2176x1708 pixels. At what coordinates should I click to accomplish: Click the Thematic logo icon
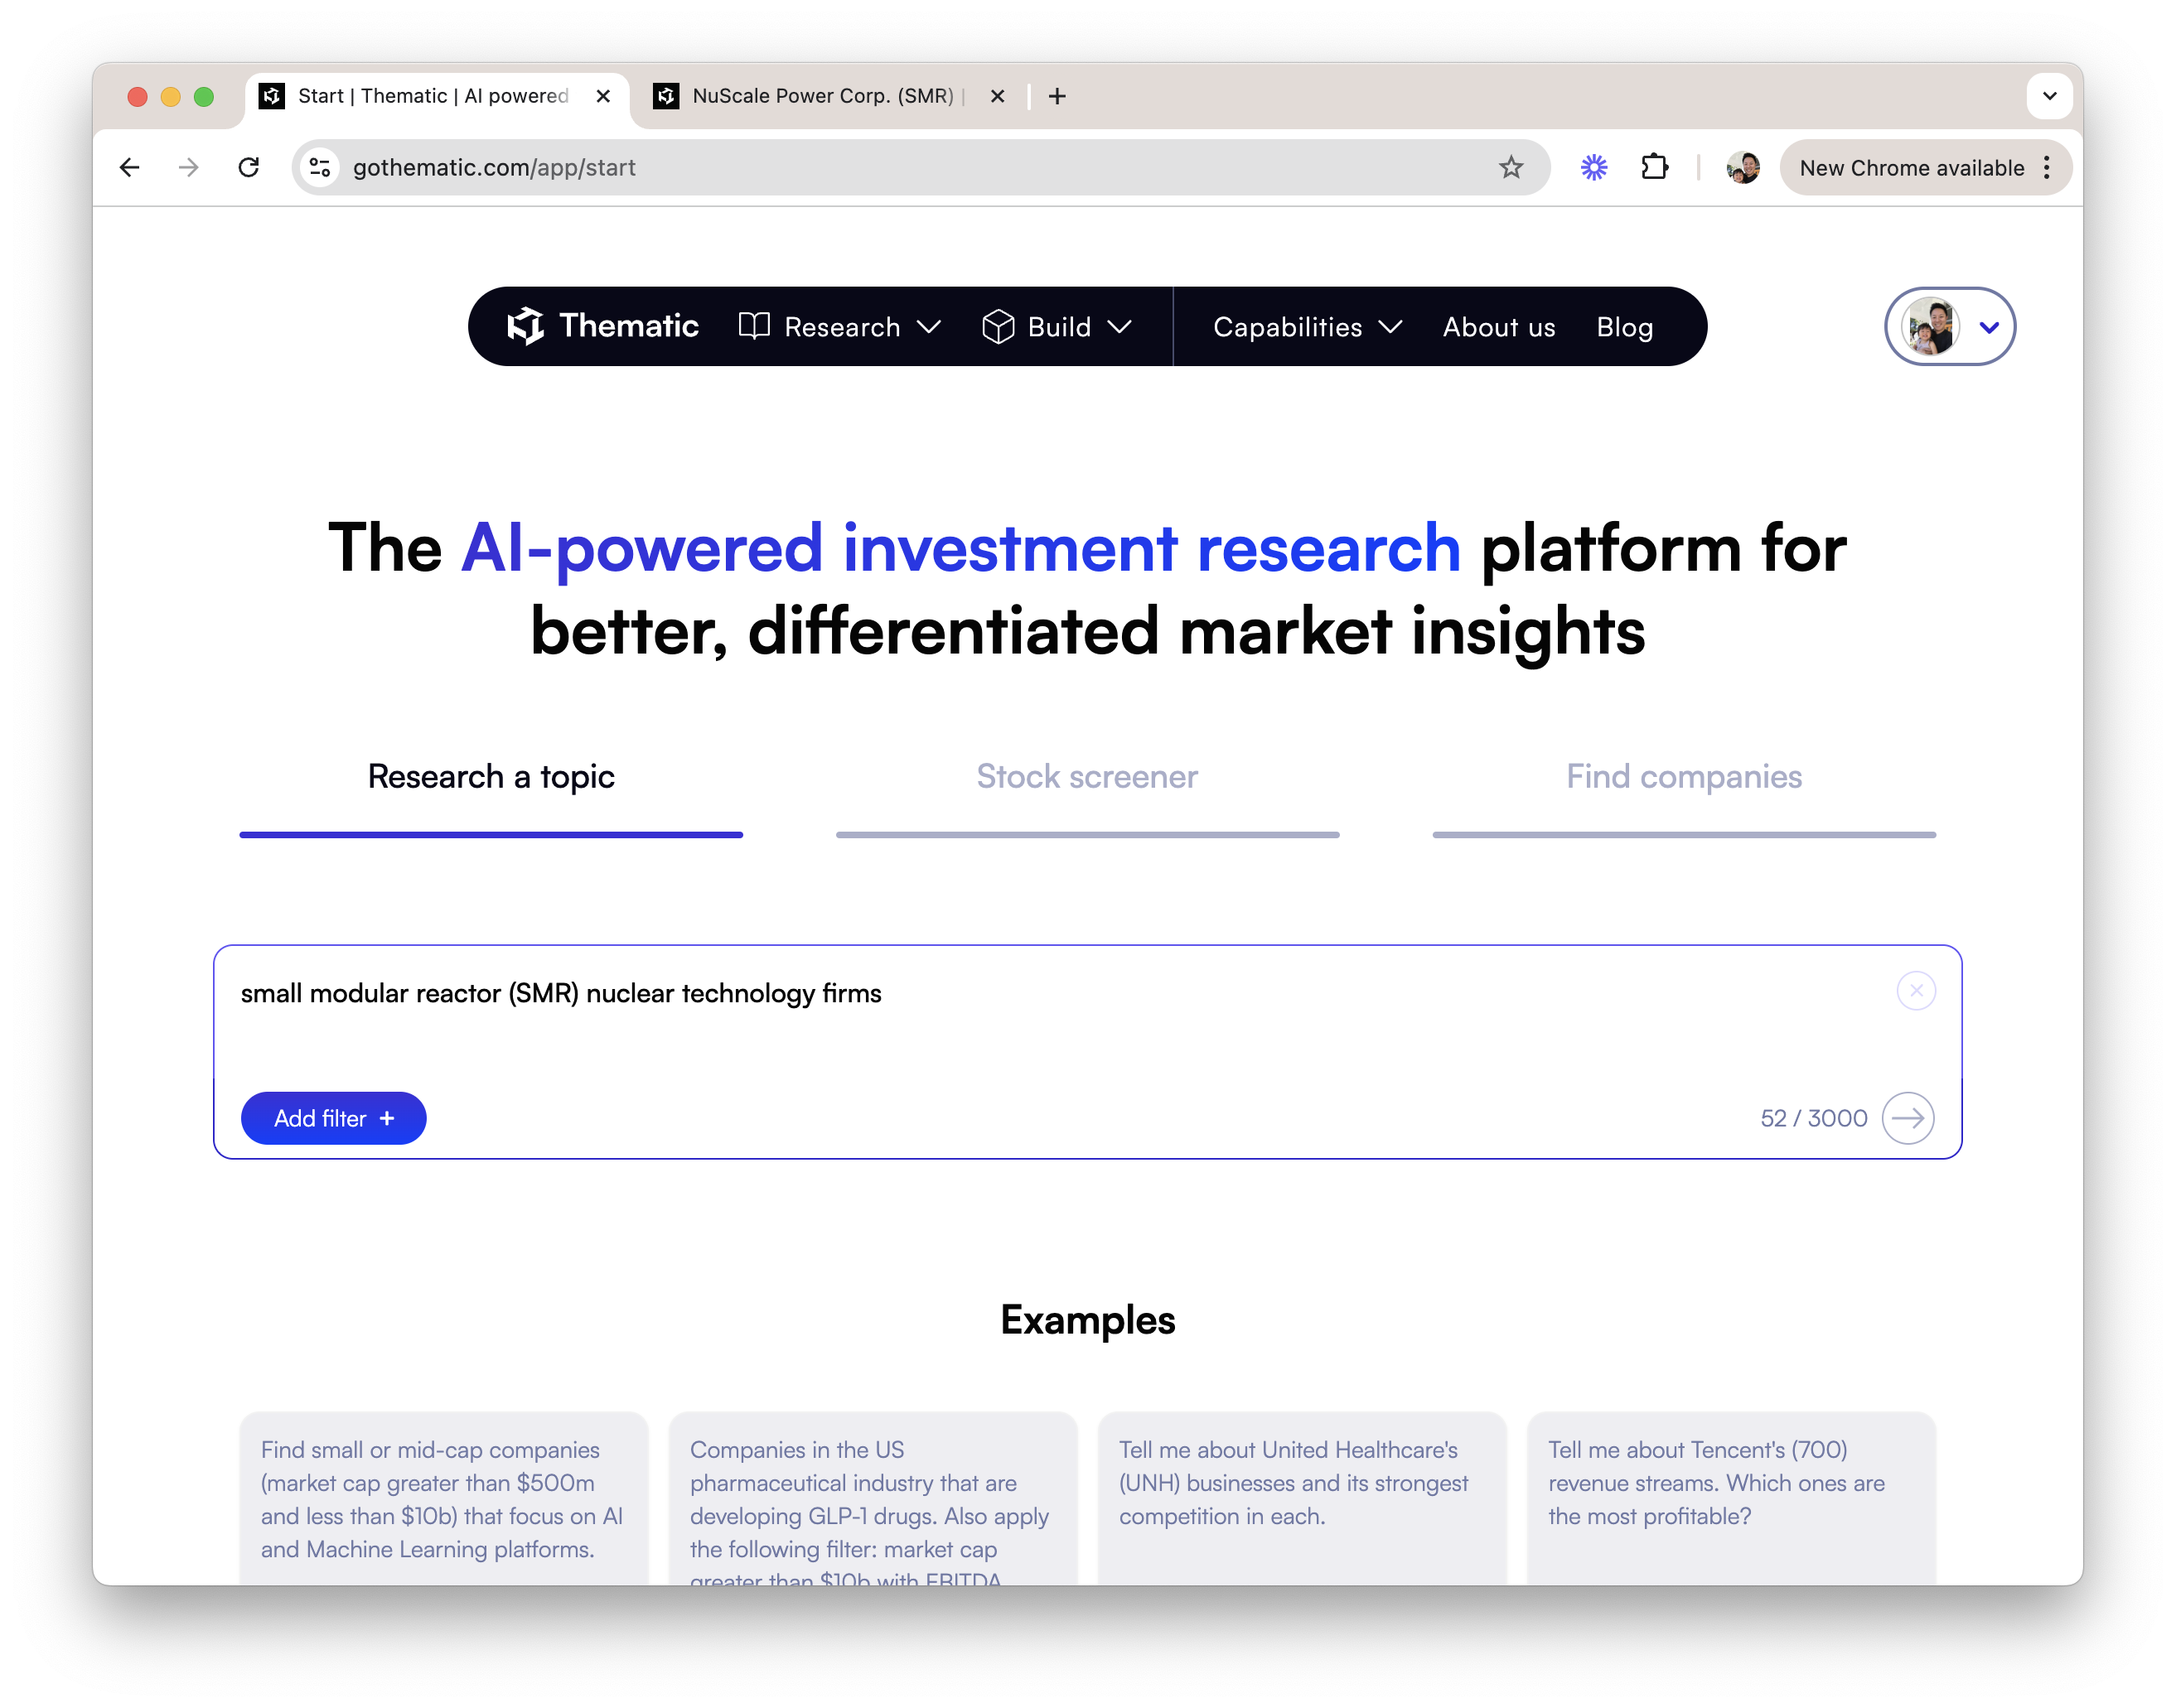coord(525,326)
